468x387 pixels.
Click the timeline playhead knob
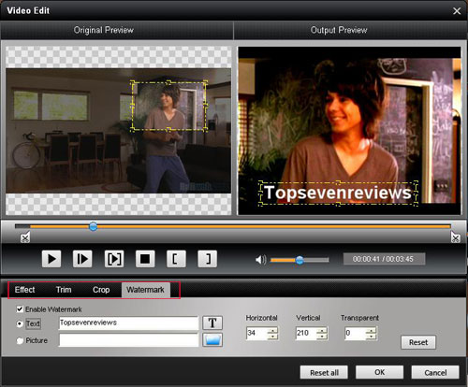coord(93,226)
